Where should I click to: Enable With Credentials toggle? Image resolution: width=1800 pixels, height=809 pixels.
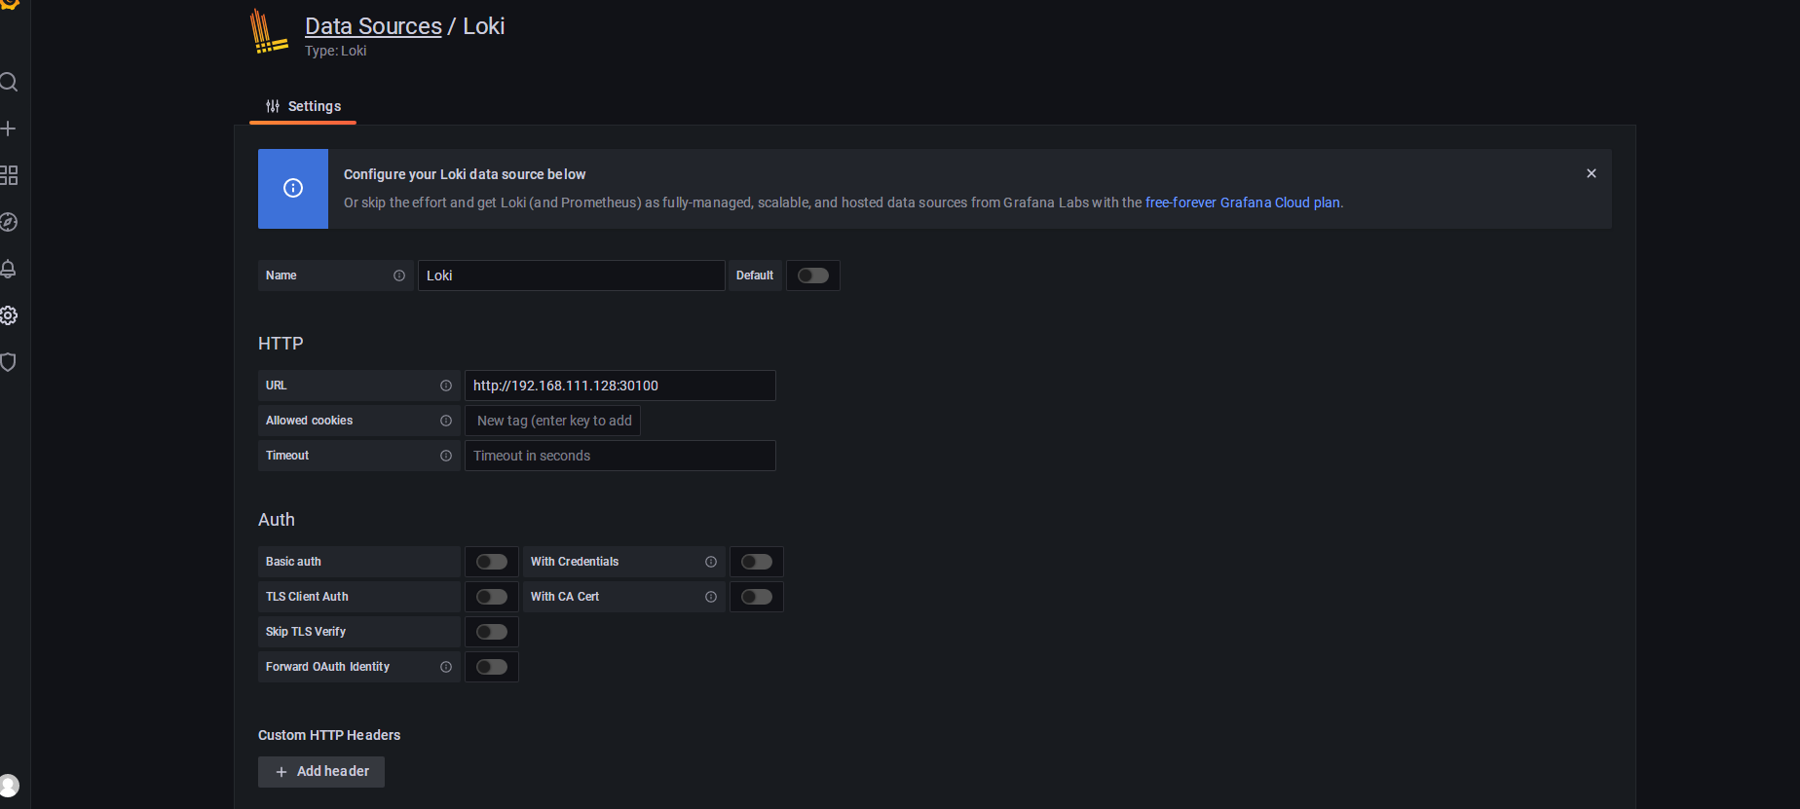point(757,562)
